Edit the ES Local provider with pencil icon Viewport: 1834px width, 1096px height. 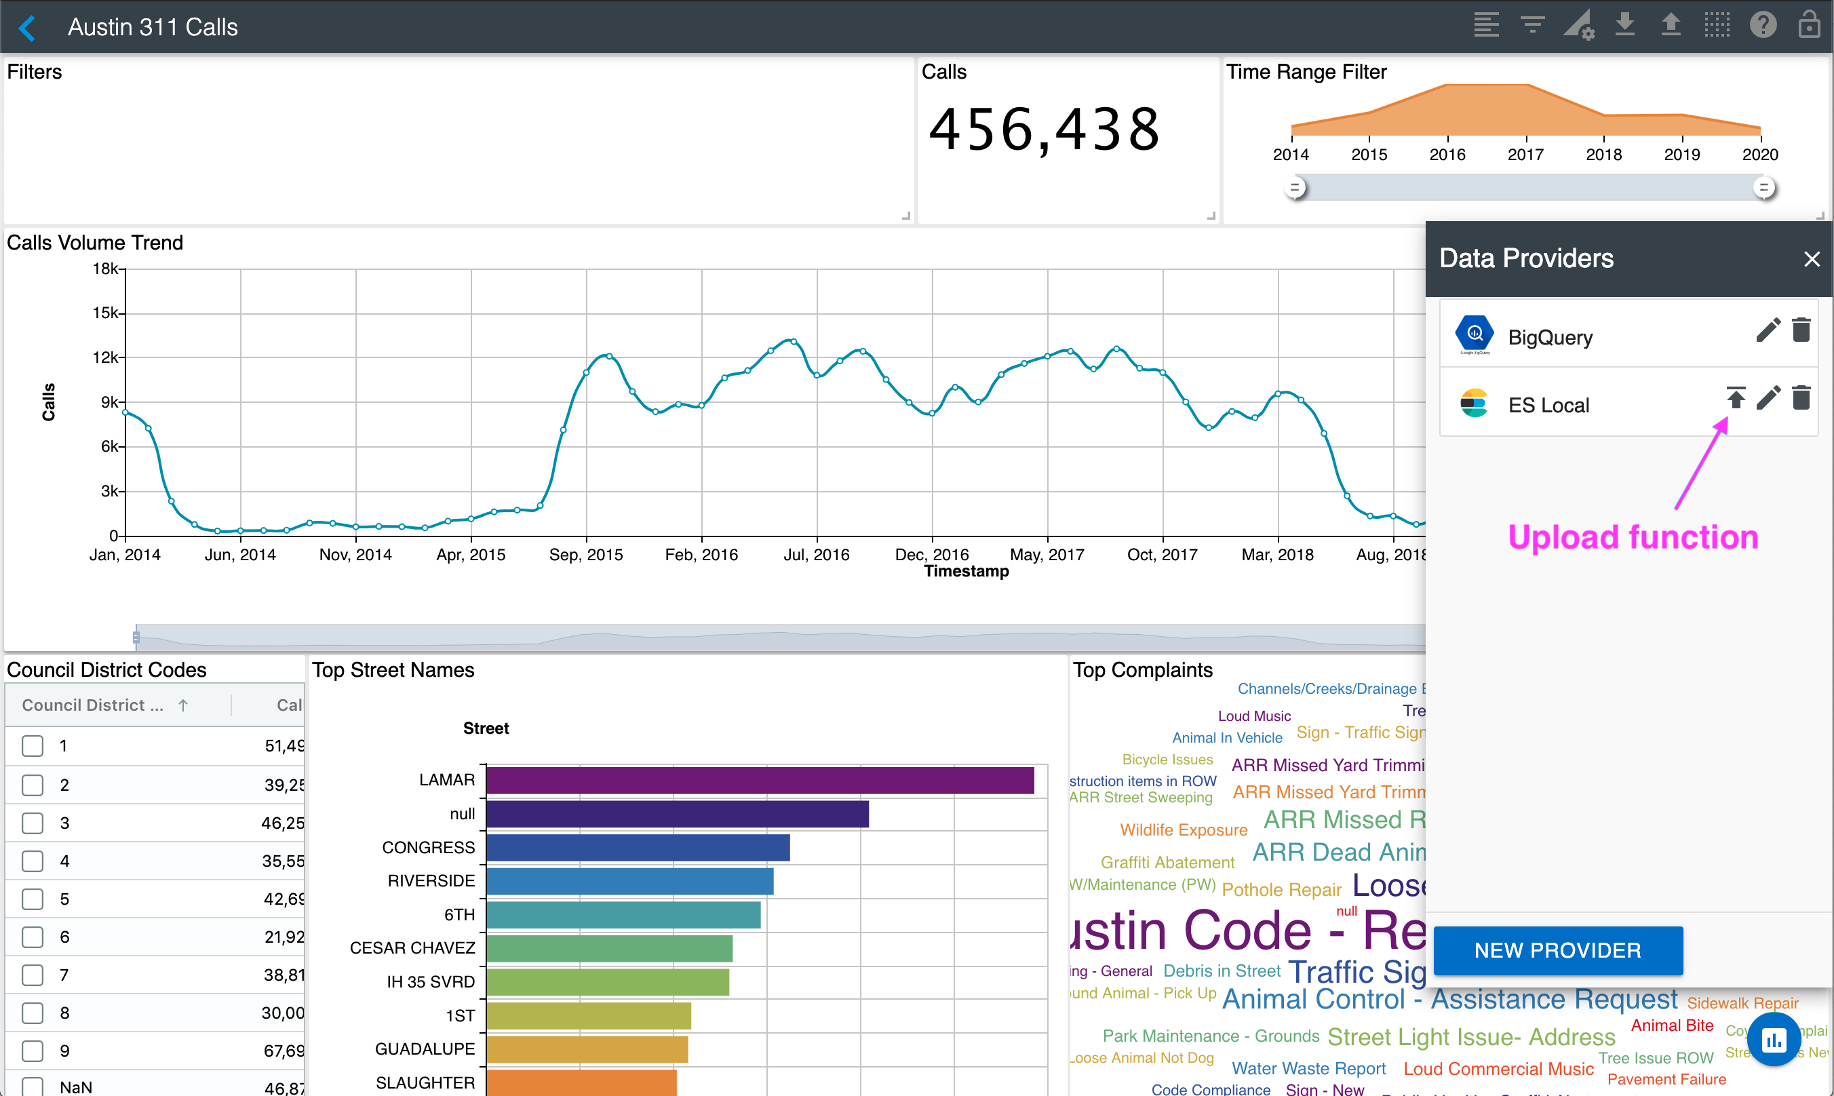pos(1768,398)
